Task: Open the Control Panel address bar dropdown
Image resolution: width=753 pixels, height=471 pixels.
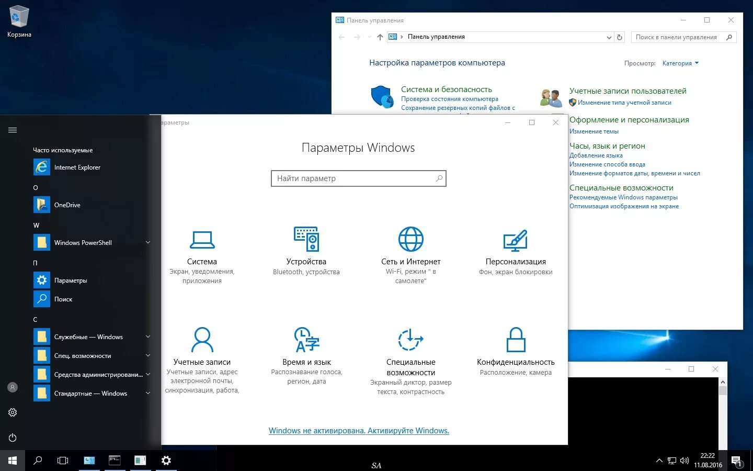Action: click(x=609, y=37)
